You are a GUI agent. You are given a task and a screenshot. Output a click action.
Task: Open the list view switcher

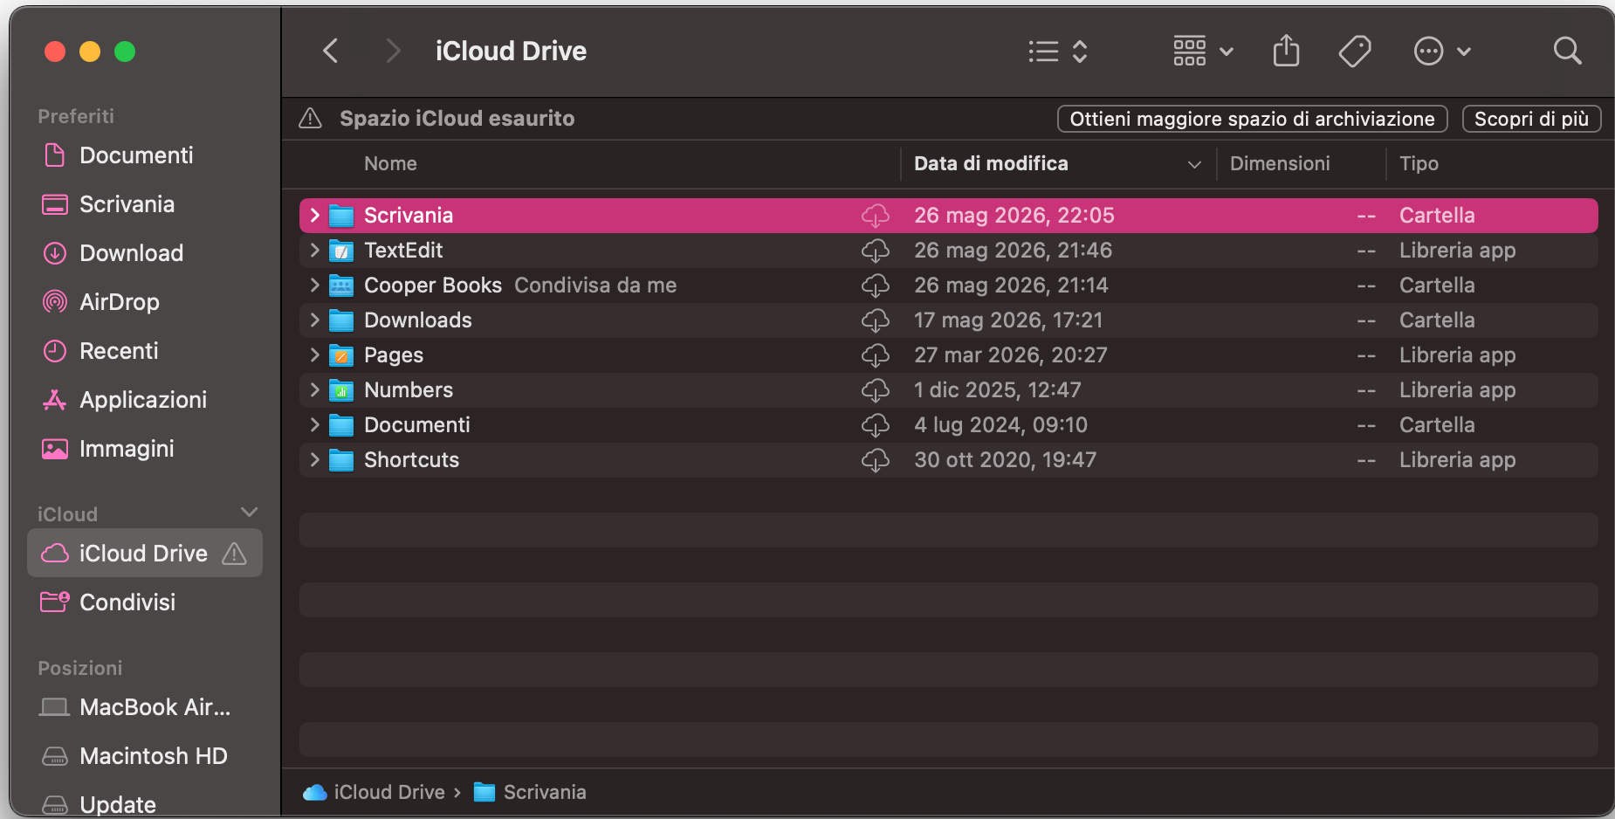[1058, 52]
